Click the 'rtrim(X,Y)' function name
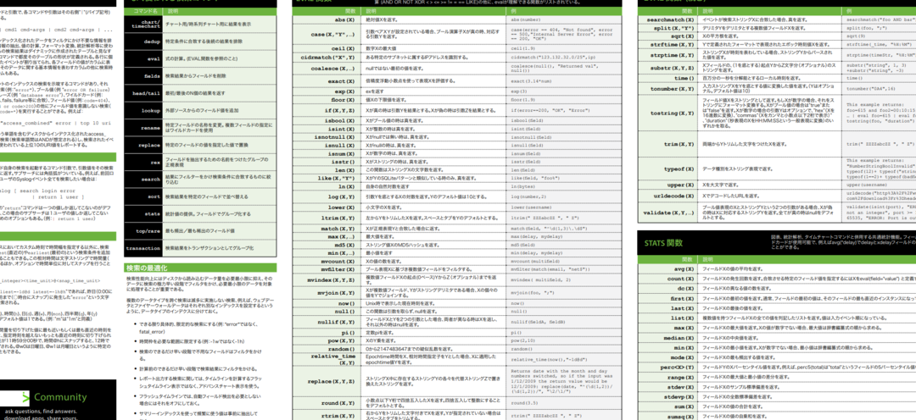 point(338,415)
